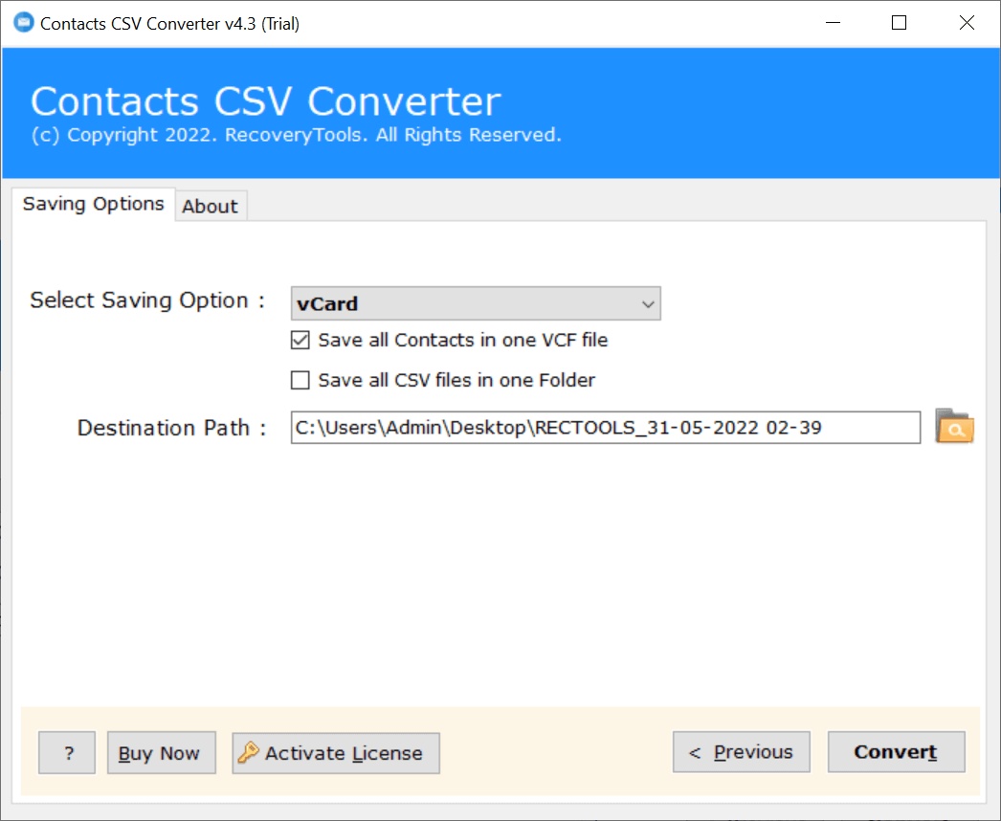1001x821 pixels.
Task: Close the Contacts CSV Converter window
Action: [967, 24]
